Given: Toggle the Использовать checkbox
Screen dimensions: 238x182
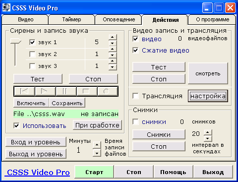Looking at the screenshot, I should 16,125.
